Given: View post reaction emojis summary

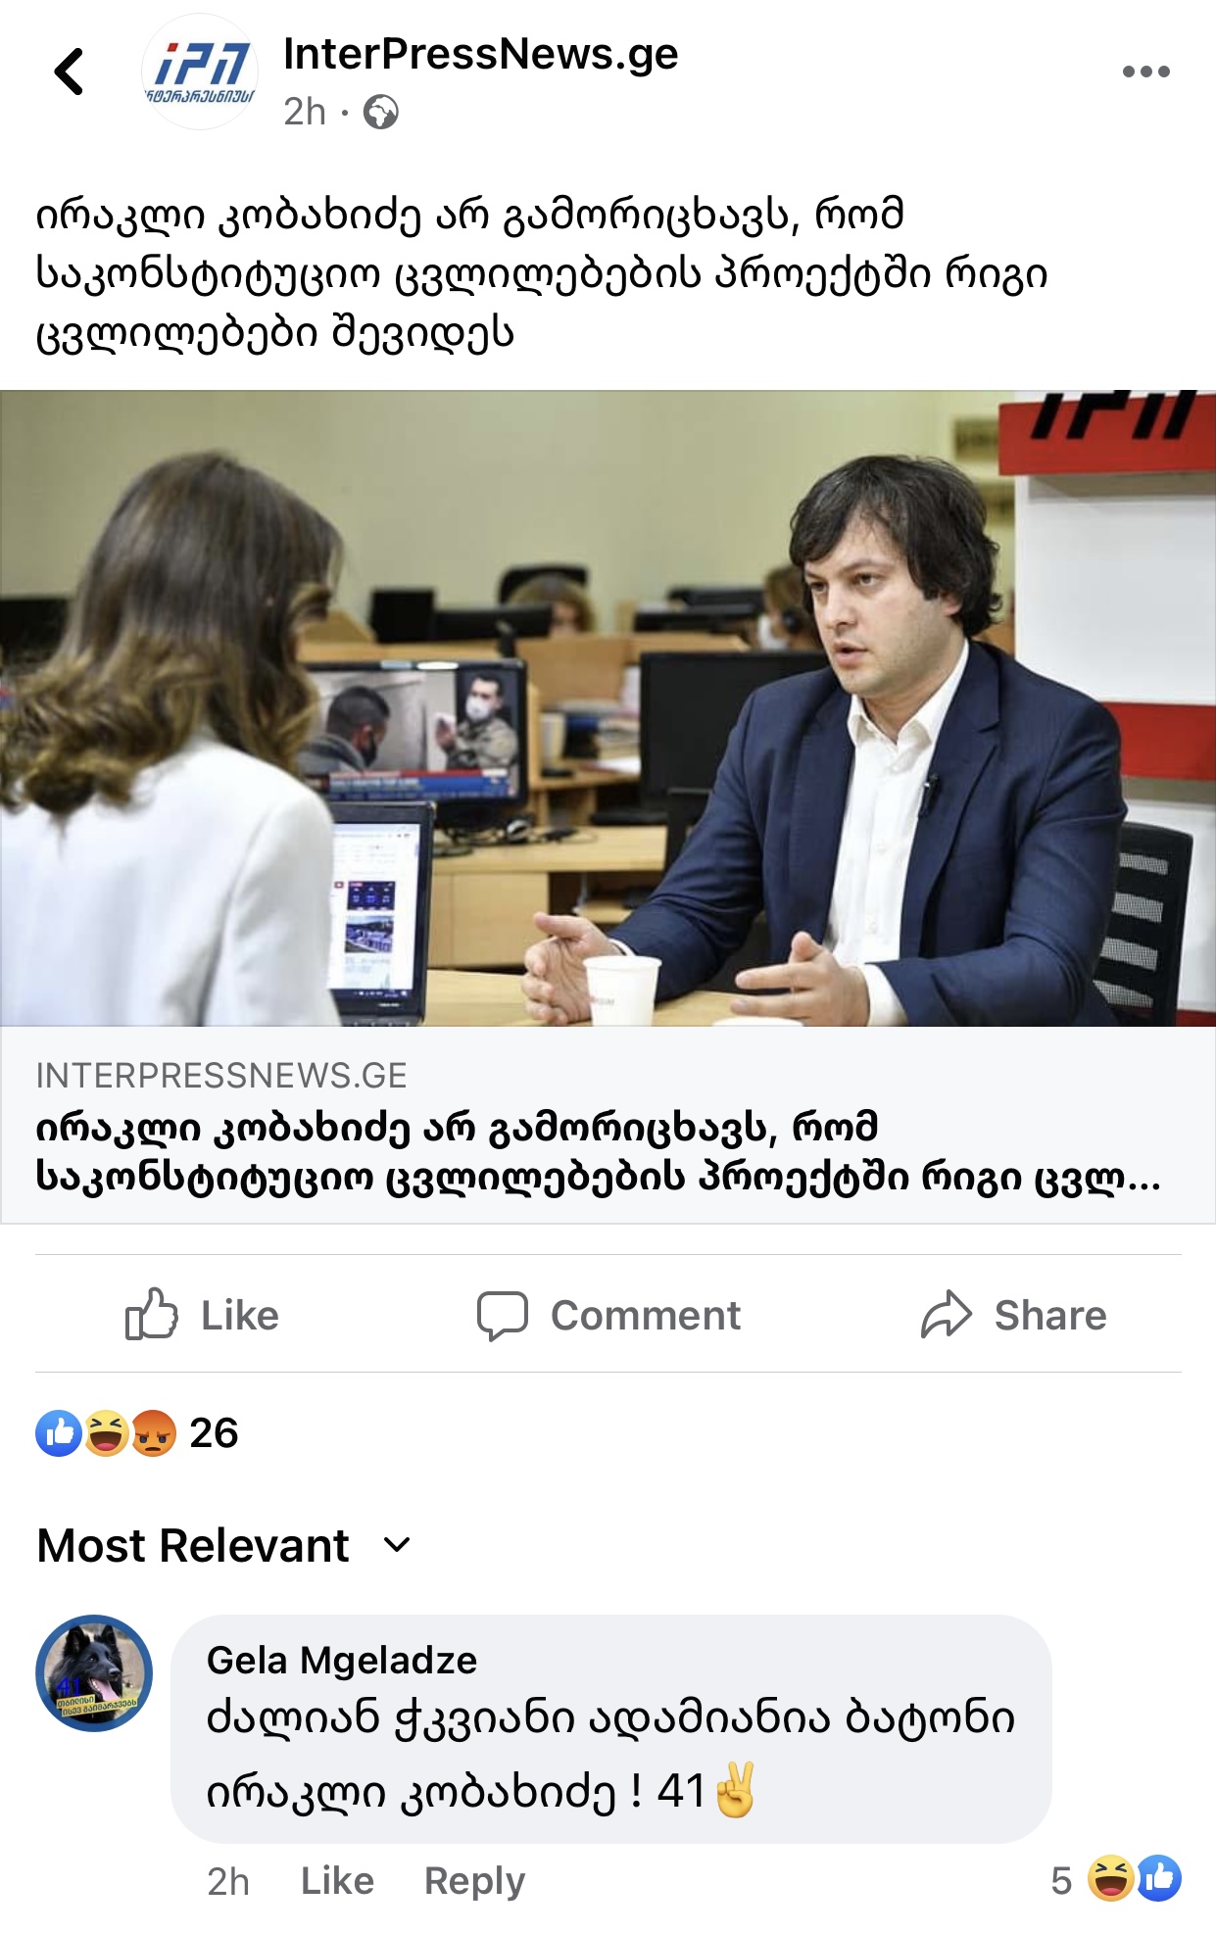Looking at the screenshot, I should pos(106,1433).
